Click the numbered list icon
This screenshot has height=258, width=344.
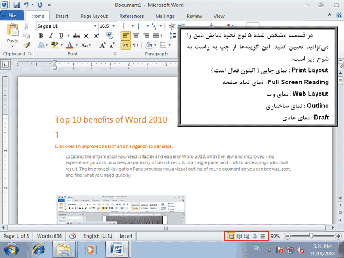coord(141,26)
